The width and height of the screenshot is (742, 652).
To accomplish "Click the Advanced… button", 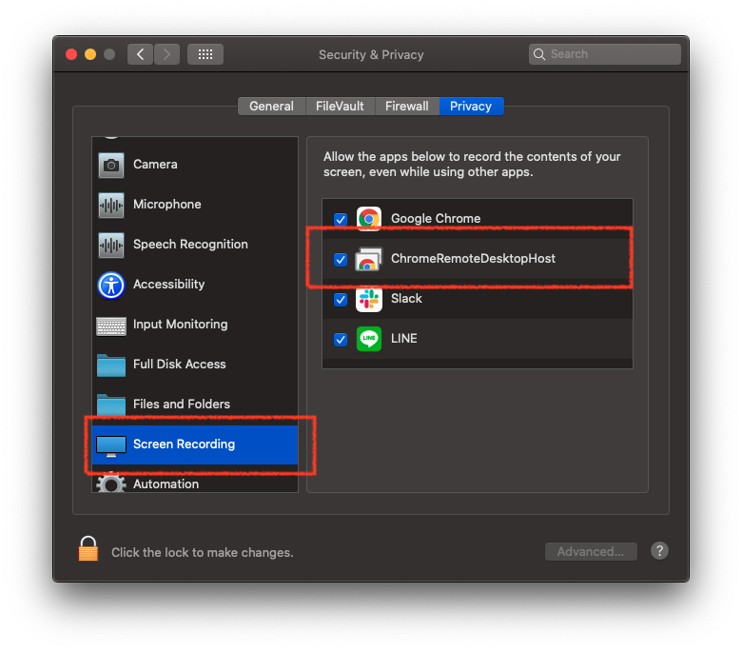I will point(591,551).
